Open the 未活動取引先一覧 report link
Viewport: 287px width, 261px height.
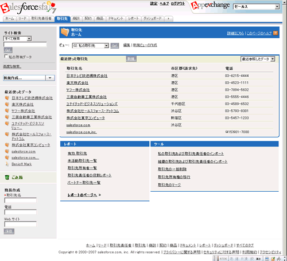[82, 161]
